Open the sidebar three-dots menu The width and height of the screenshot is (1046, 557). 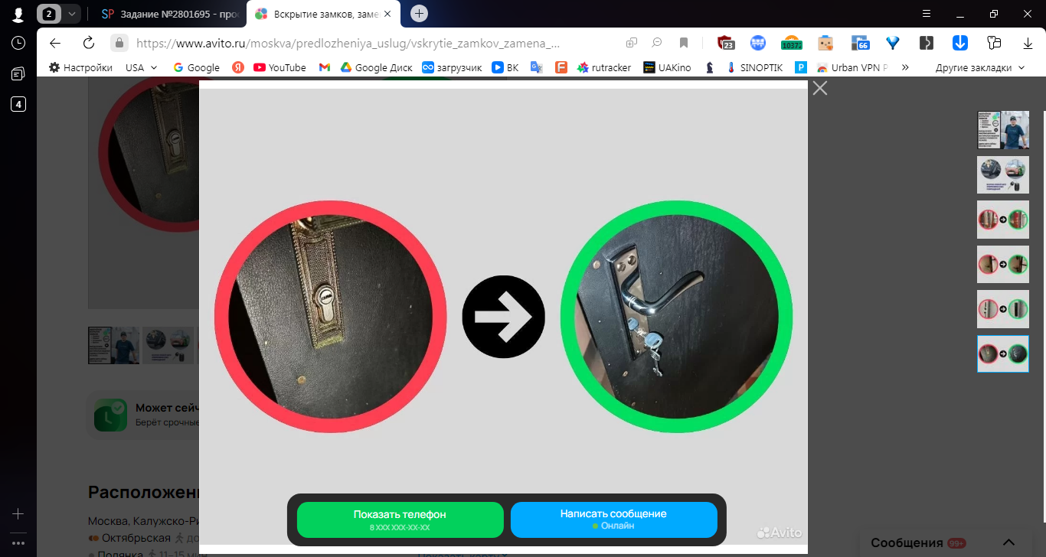(x=18, y=543)
